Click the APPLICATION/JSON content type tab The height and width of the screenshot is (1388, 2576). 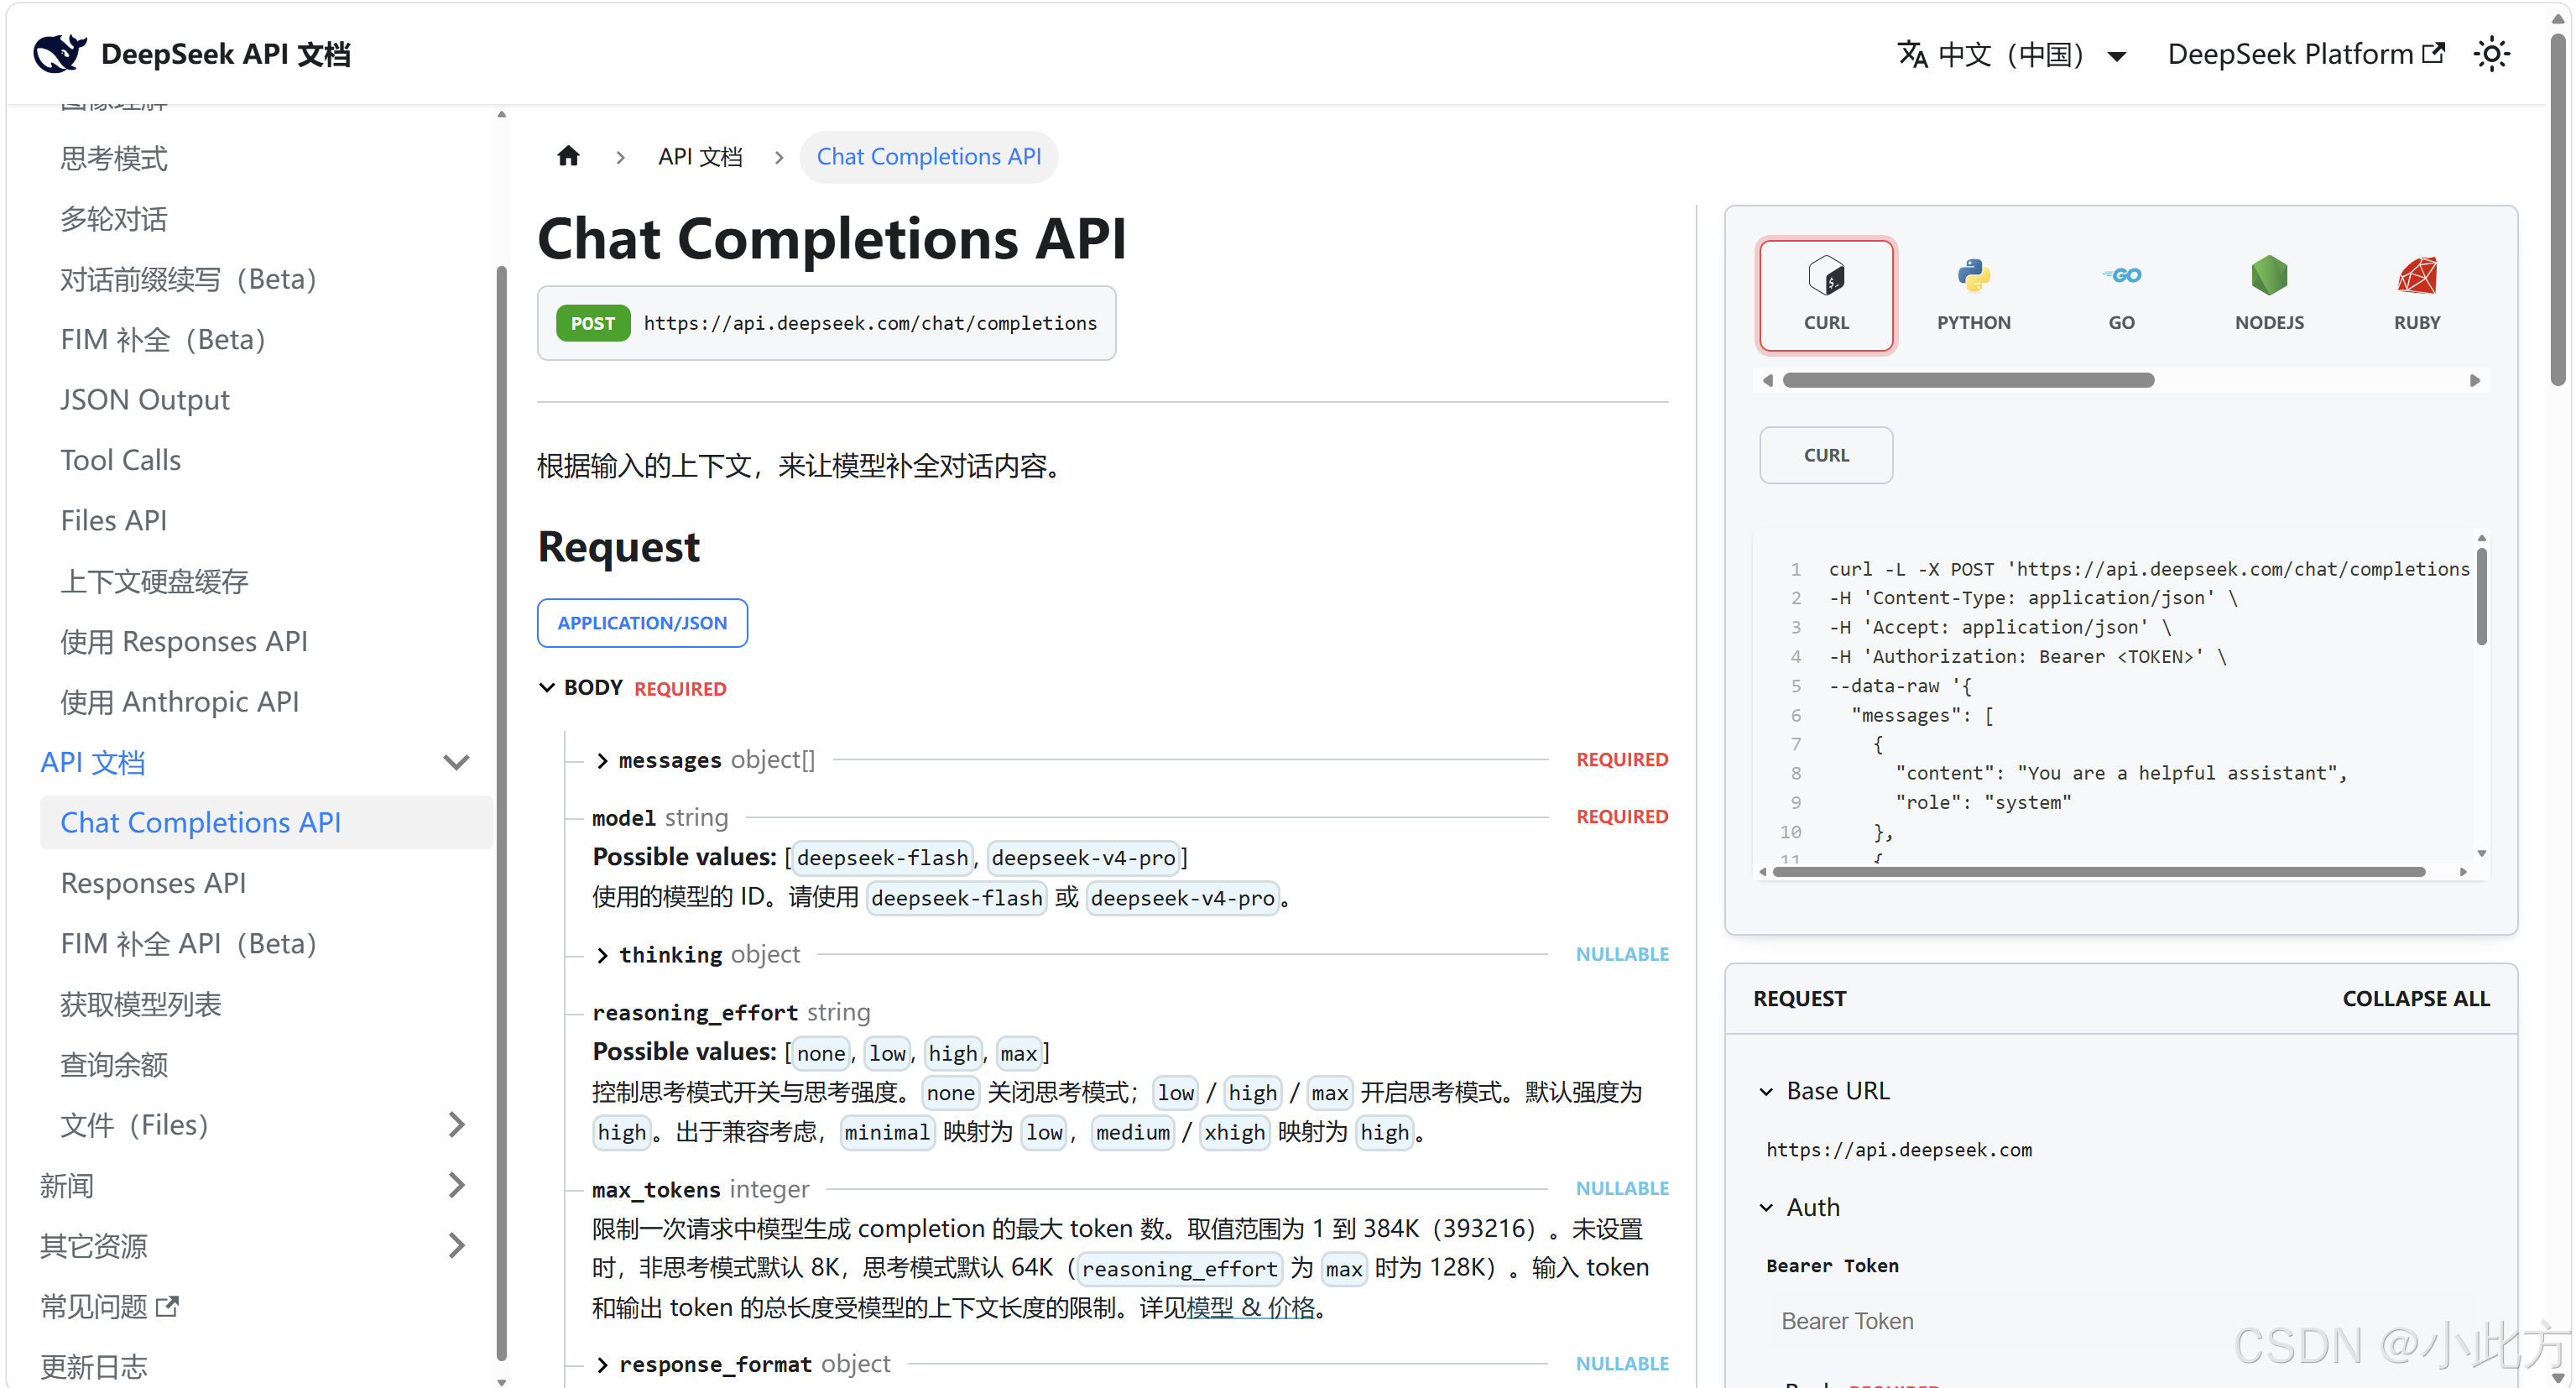(642, 623)
